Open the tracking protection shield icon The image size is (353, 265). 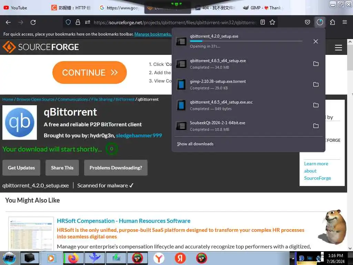pyautogui.click(x=68, y=22)
